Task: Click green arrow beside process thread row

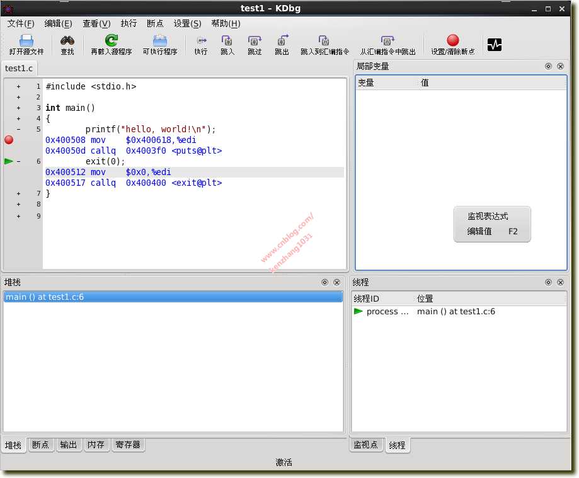Action: 358,311
